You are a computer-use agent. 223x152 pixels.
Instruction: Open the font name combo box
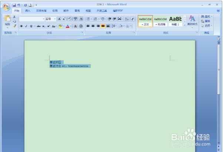(x=32, y=19)
